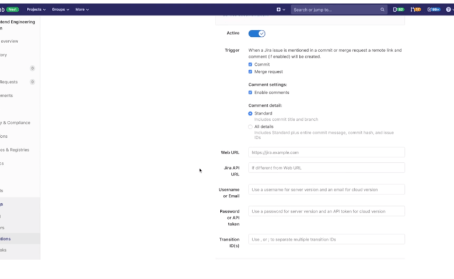Expand the Projects dropdown menu
This screenshot has height=279, width=454.
click(x=36, y=9)
